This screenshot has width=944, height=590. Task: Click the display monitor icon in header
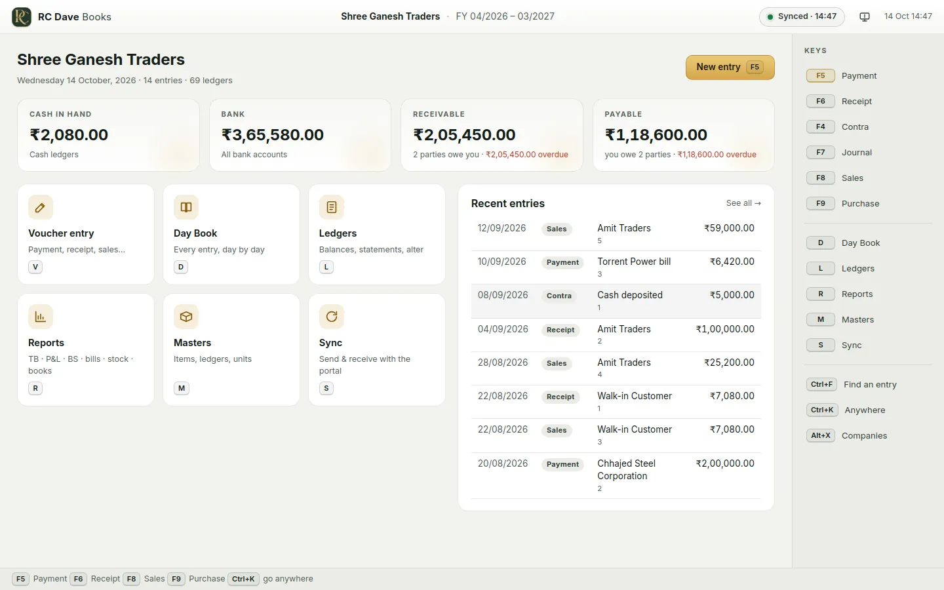[x=865, y=16]
